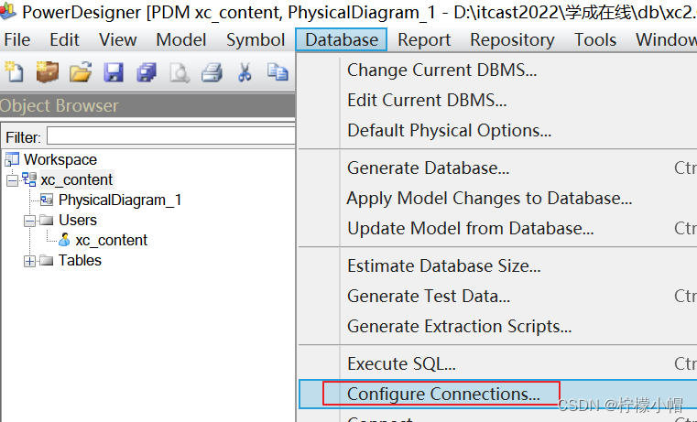Collapse the Users folder node
Screen dimensions: 697x422
tap(29, 221)
